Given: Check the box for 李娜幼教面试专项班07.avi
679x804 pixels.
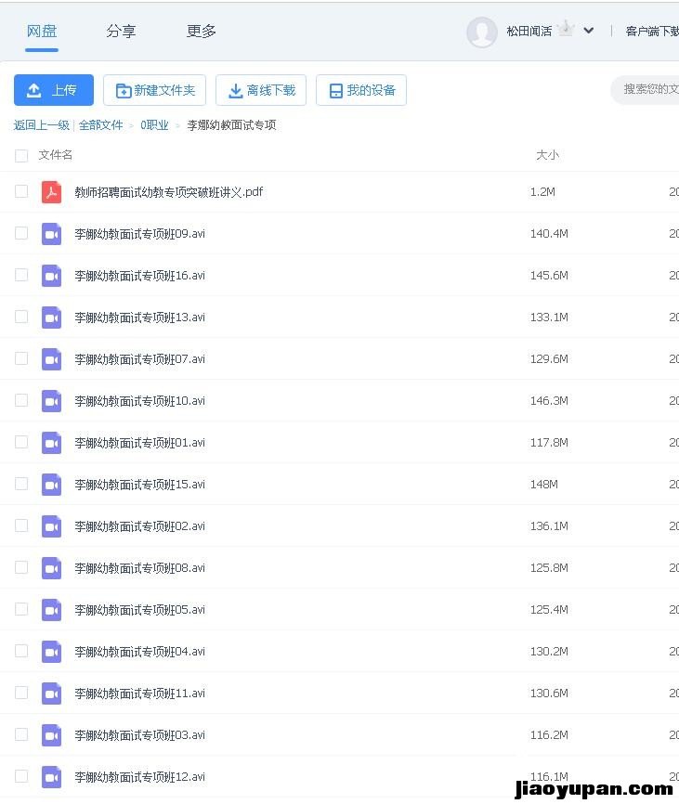Looking at the screenshot, I should (x=21, y=358).
